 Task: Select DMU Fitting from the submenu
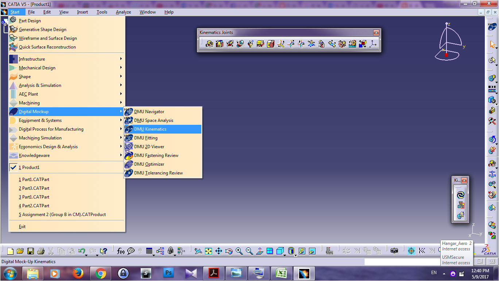pyautogui.click(x=146, y=138)
